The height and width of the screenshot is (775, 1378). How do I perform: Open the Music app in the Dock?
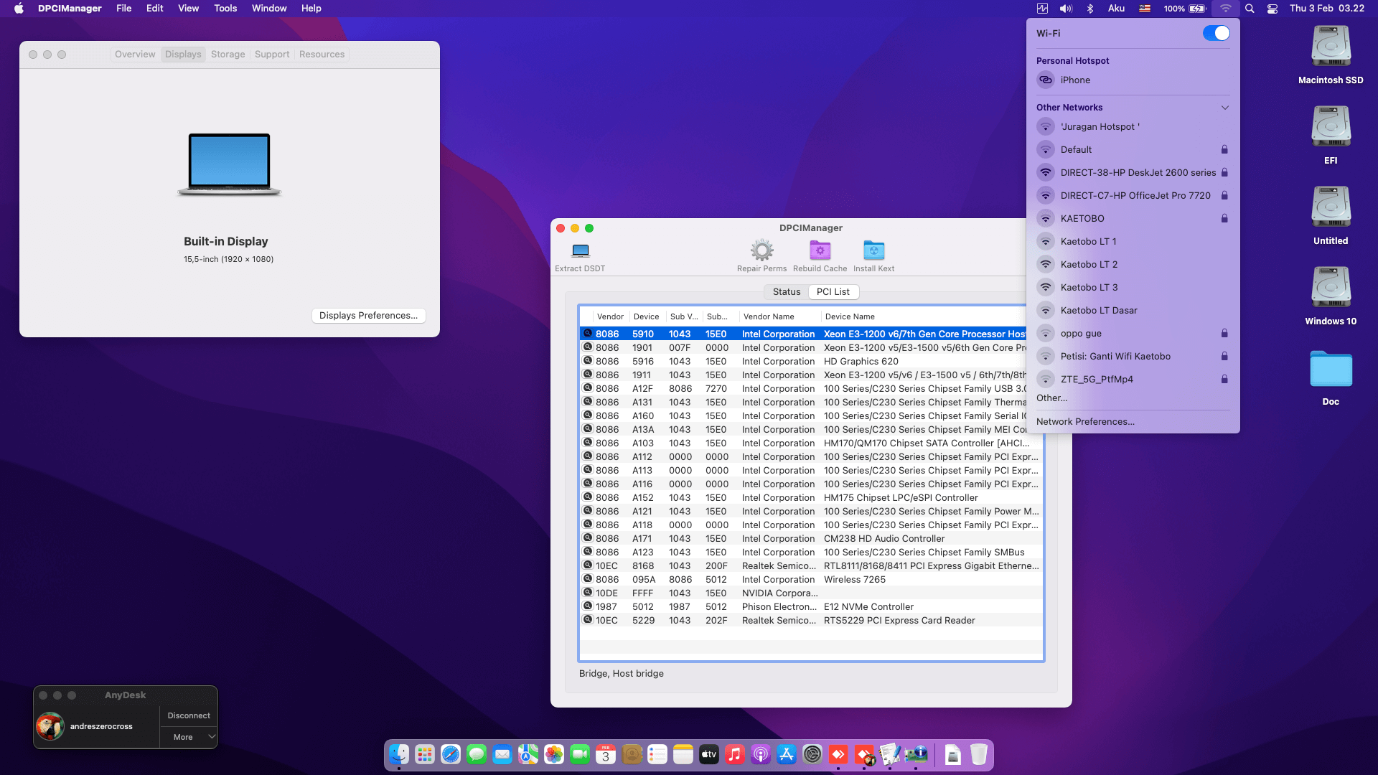(735, 754)
